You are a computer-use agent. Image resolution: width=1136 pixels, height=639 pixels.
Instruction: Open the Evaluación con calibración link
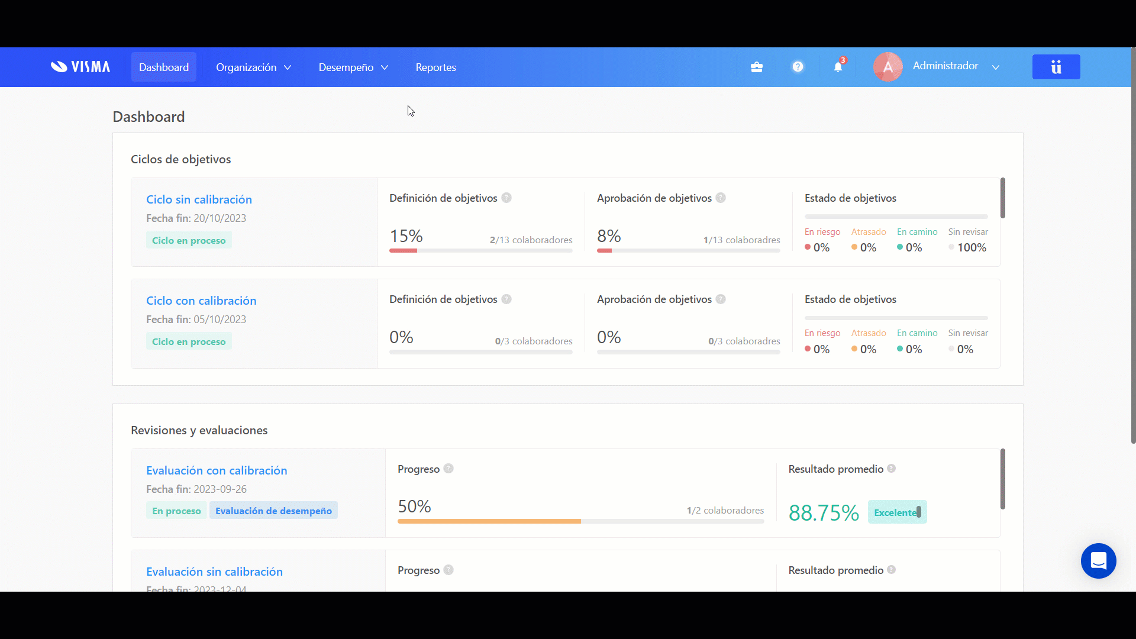coord(217,470)
